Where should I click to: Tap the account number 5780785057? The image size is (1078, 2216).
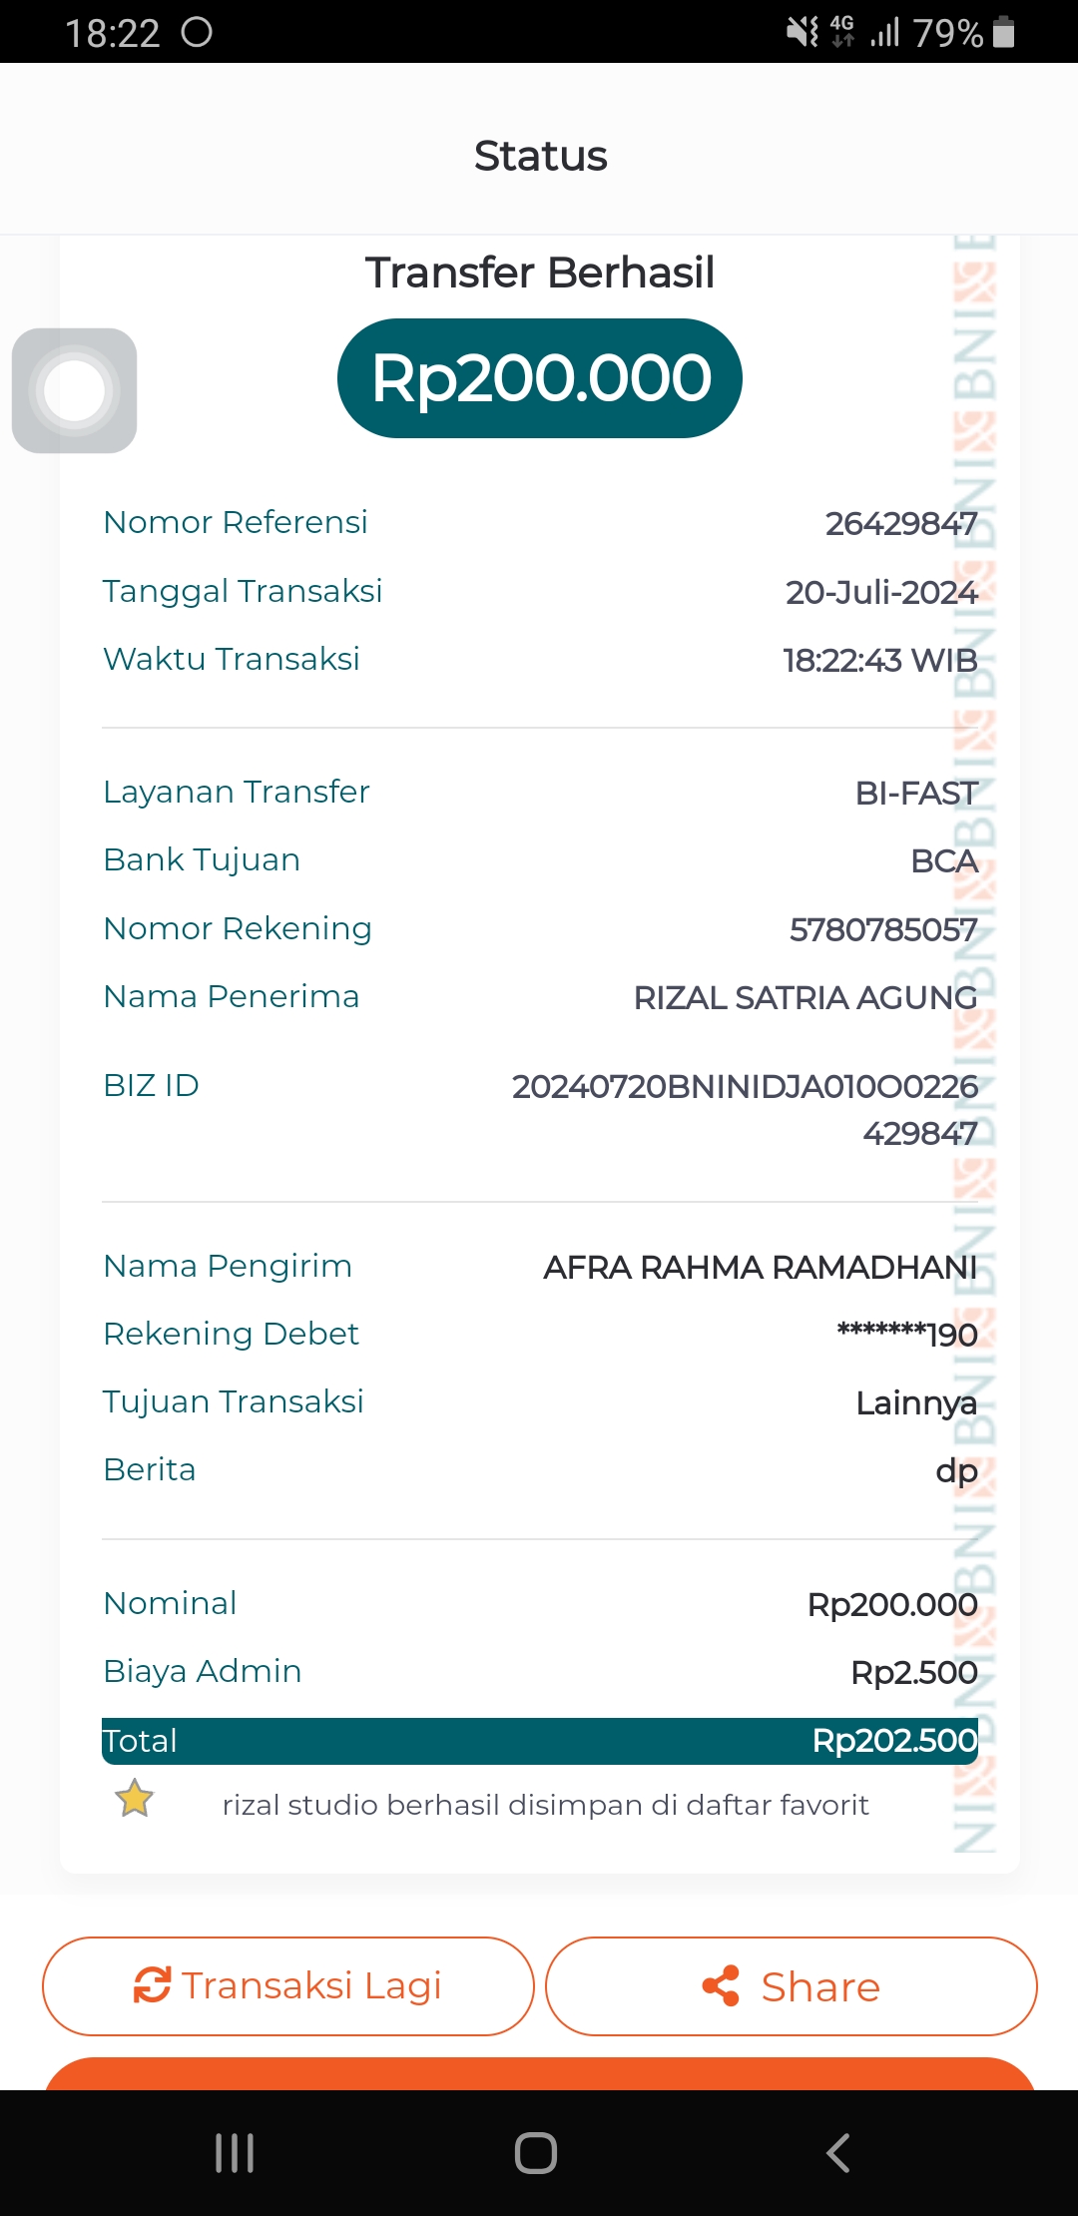[882, 929]
